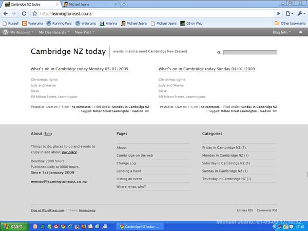
Task: Click the Cambridge NZ today taskbar button
Action: point(140,227)
